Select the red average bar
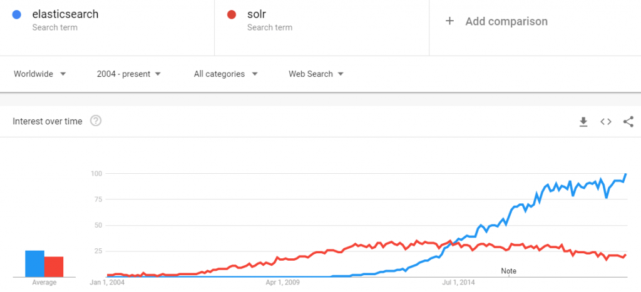The height and width of the screenshot is (292, 641). point(54,267)
